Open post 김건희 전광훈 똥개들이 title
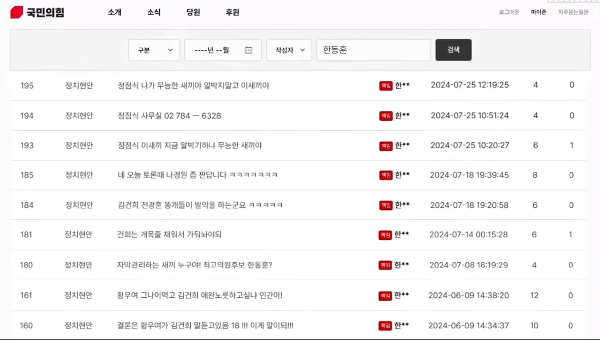Image resolution: width=600 pixels, height=340 pixels. pos(200,205)
